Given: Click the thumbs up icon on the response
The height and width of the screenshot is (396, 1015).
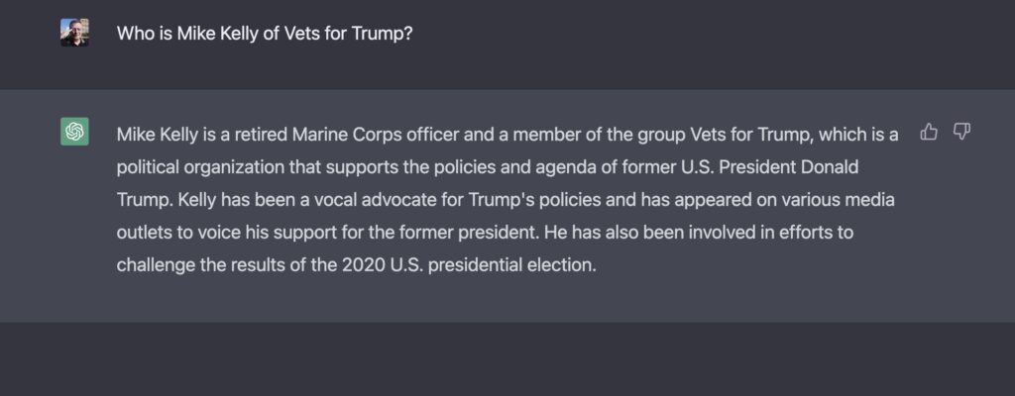Looking at the screenshot, I should [x=928, y=133].
